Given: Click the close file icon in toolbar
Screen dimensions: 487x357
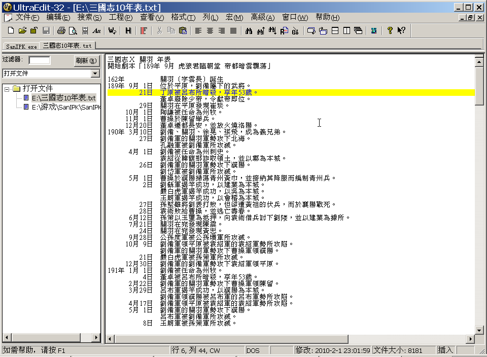Looking at the screenshot, I should click(x=34, y=30).
